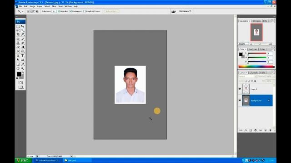Select the Move tool
Image resolution: width=291 pixels, height=163 pixels.
tap(23, 26)
